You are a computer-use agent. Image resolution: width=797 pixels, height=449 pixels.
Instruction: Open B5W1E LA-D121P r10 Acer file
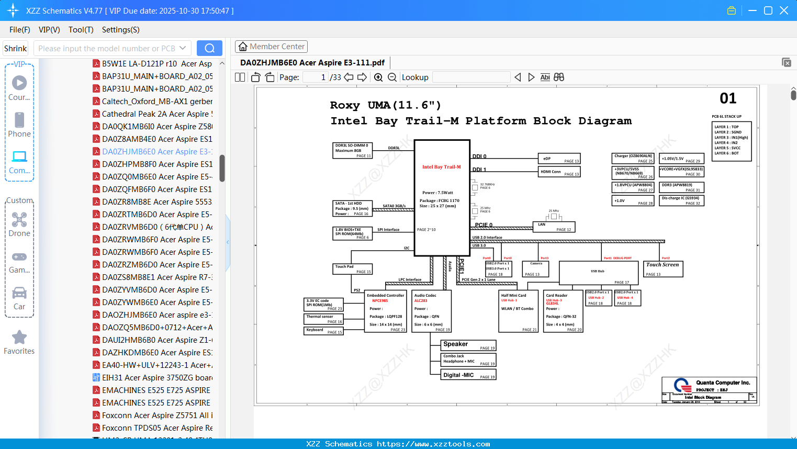[x=157, y=64]
